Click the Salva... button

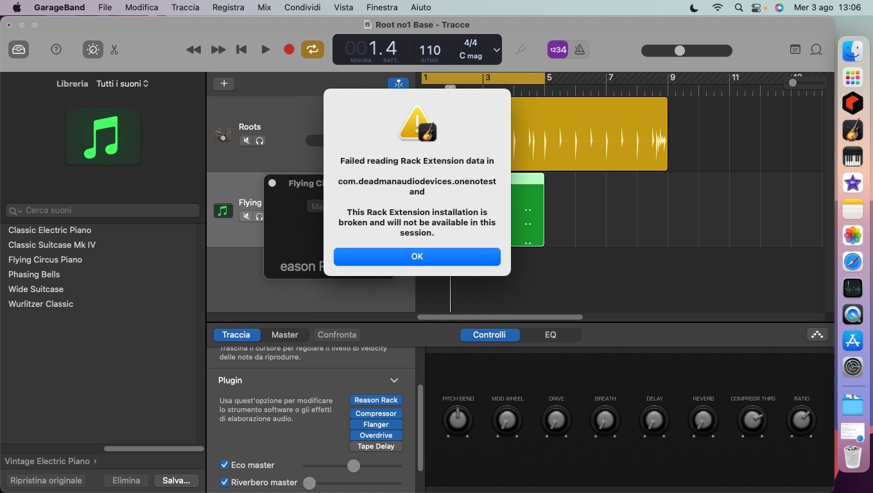[x=176, y=480]
